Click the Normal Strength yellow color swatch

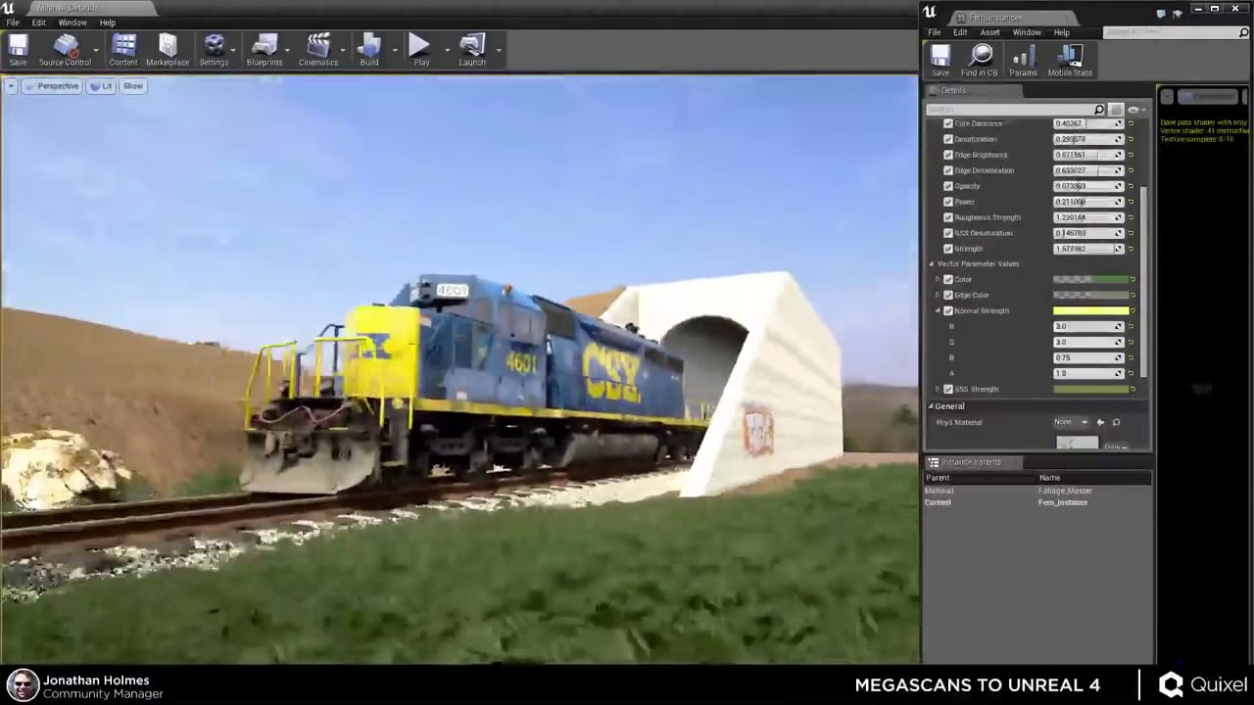(x=1090, y=310)
